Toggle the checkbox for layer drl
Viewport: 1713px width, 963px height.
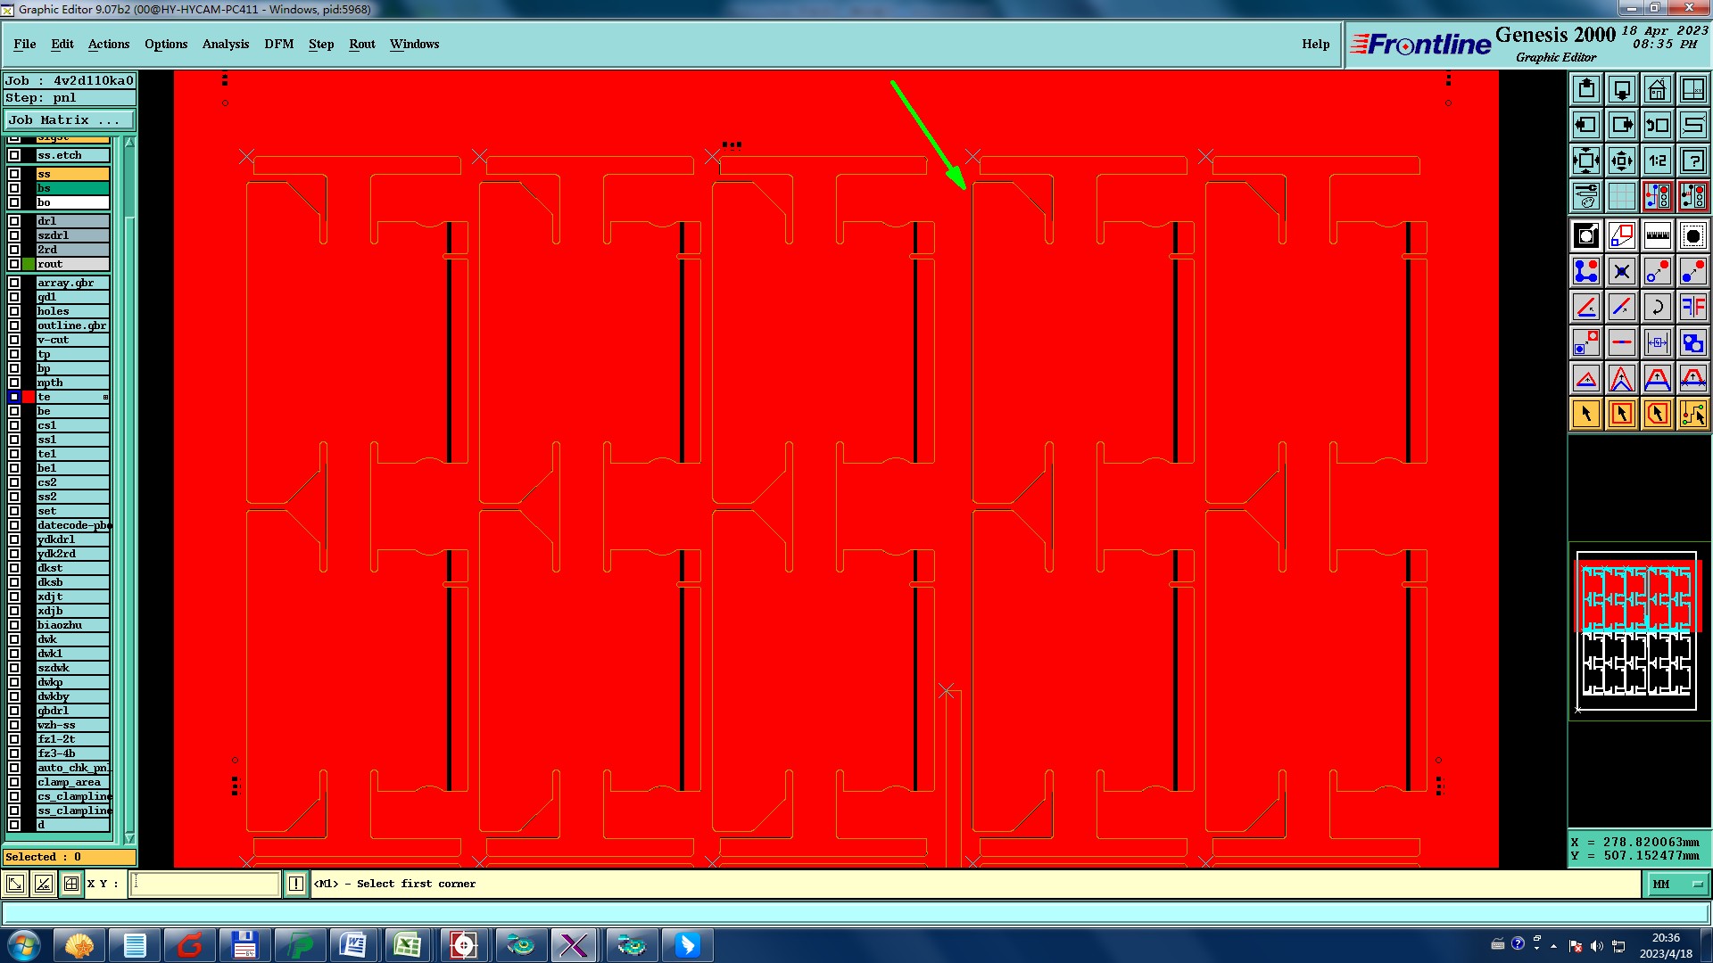(x=14, y=221)
